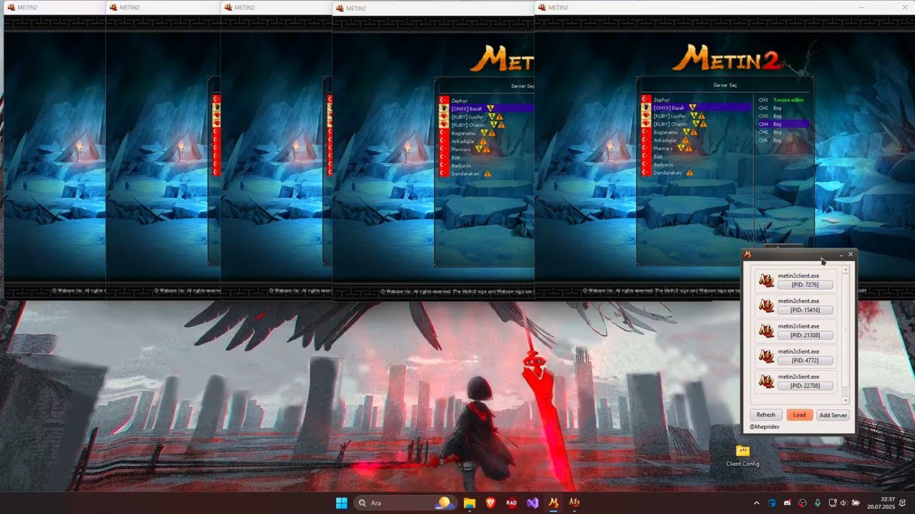This screenshot has width=915, height=514.
Task: Select the [PID: 21308] process button
Action: pyautogui.click(x=805, y=336)
